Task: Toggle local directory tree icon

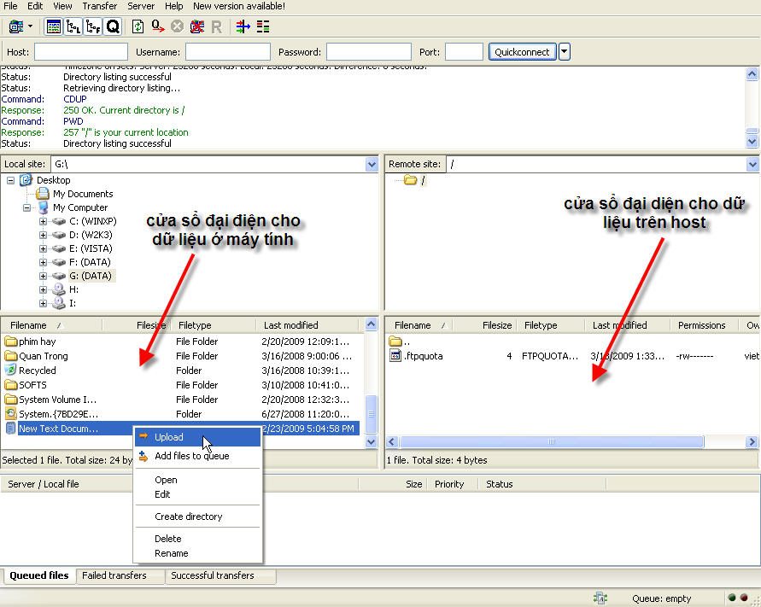Action: click(73, 26)
